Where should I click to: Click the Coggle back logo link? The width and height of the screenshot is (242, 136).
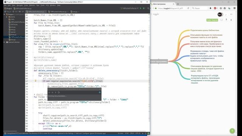click(155, 14)
